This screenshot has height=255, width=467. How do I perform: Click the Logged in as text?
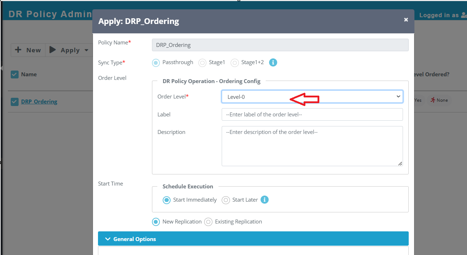coord(439,15)
